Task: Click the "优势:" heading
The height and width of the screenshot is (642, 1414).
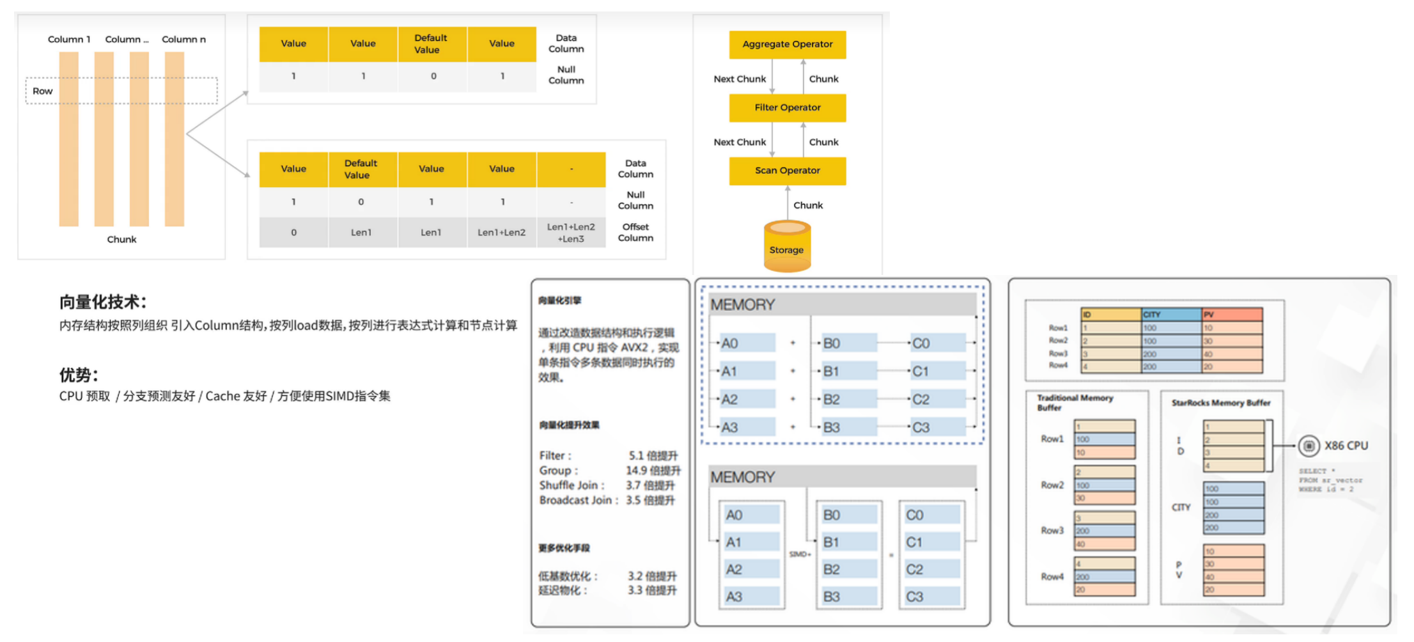Action: [79, 375]
